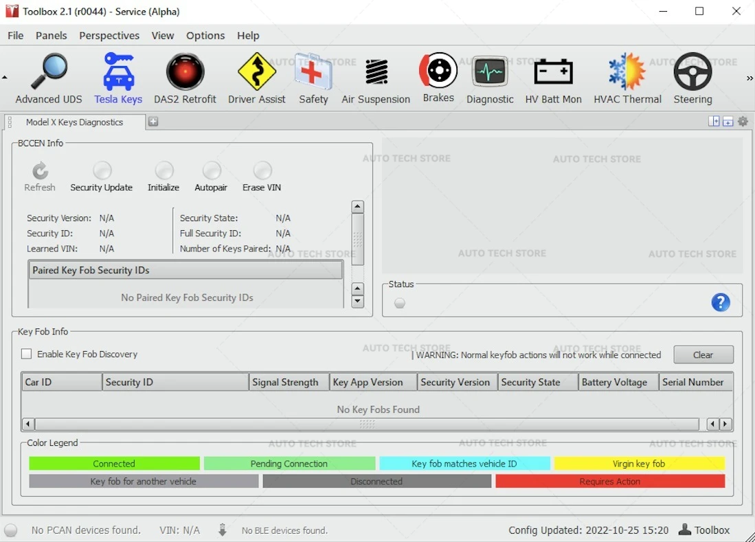Viewport: 755px width, 542px height.
Task: Click the split panel horizontally icon
Action: [x=714, y=122]
